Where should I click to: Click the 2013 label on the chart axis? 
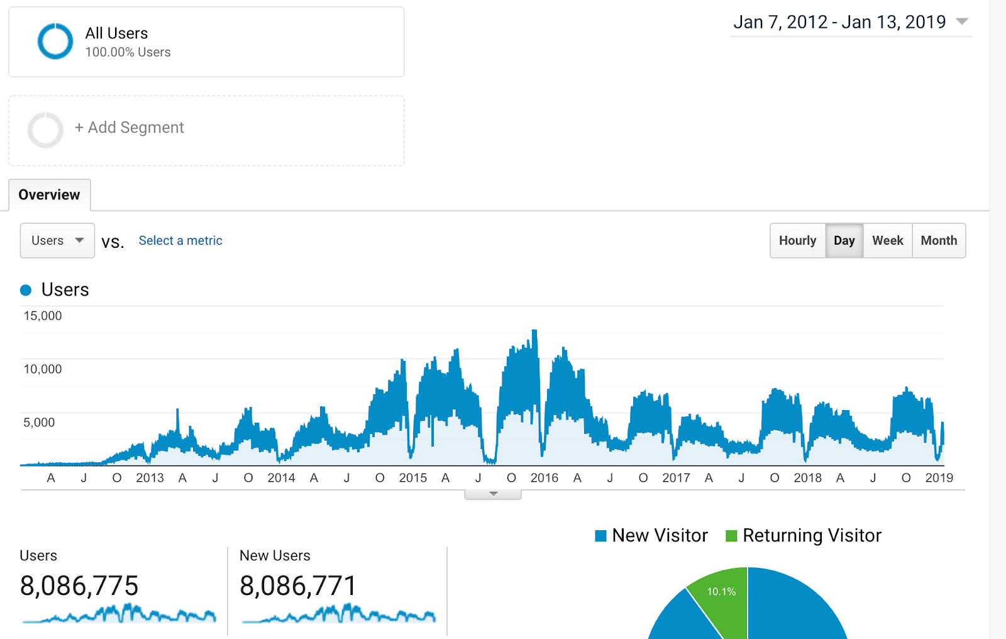[x=150, y=478]
